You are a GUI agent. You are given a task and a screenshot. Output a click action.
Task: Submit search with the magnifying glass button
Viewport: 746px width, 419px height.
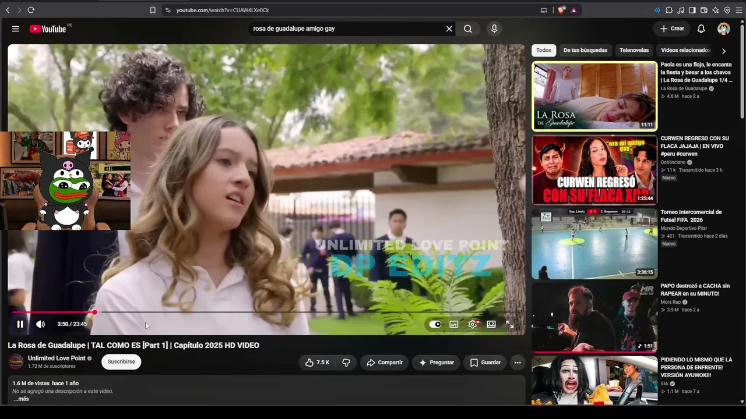point(468,29)
